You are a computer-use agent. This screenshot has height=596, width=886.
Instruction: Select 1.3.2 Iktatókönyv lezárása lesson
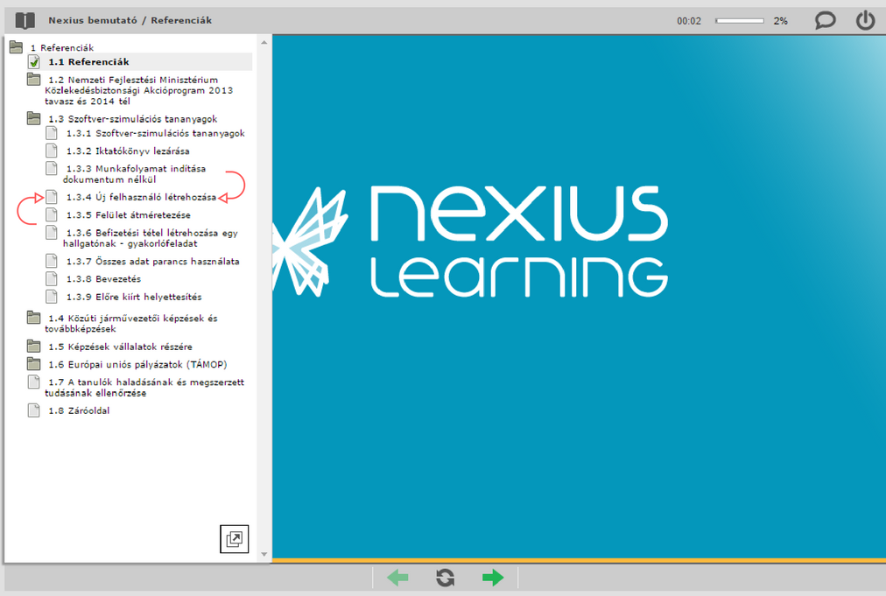[x=128, y=151]
